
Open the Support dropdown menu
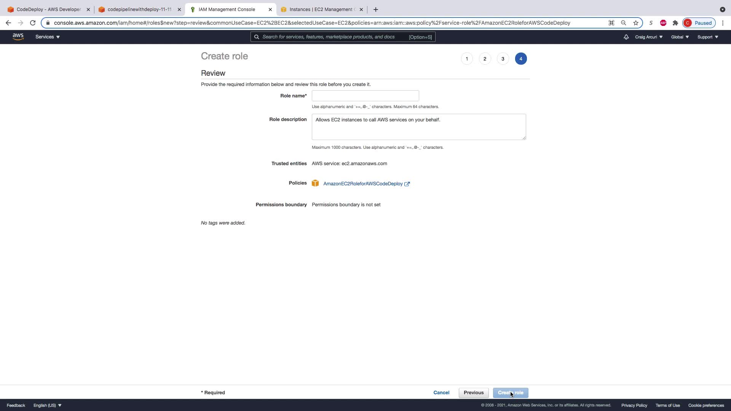(x=708, y=37)
